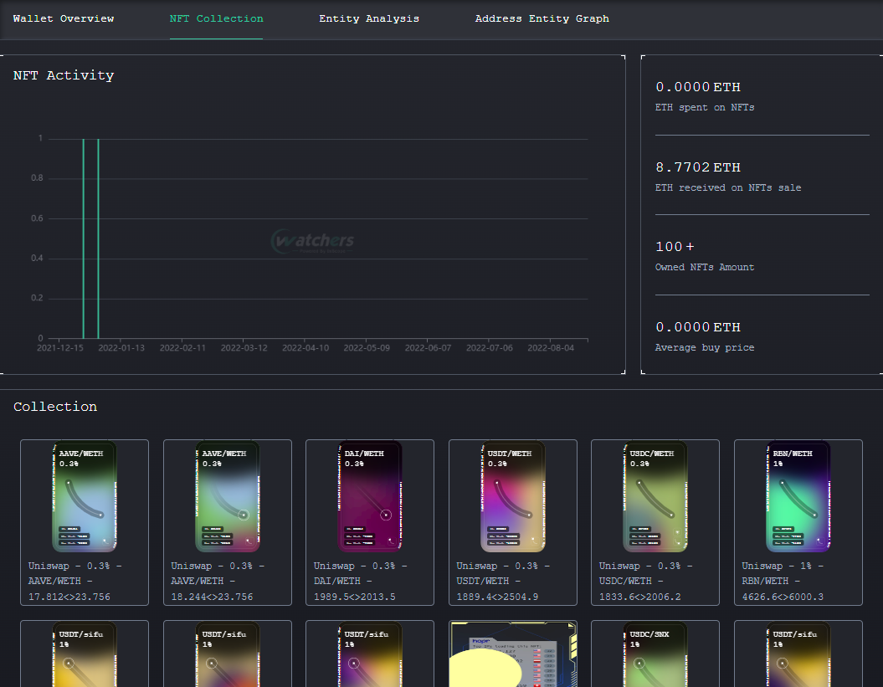Click the NFT Activity heading
The image size is (883, 687).
coord(64,75)
